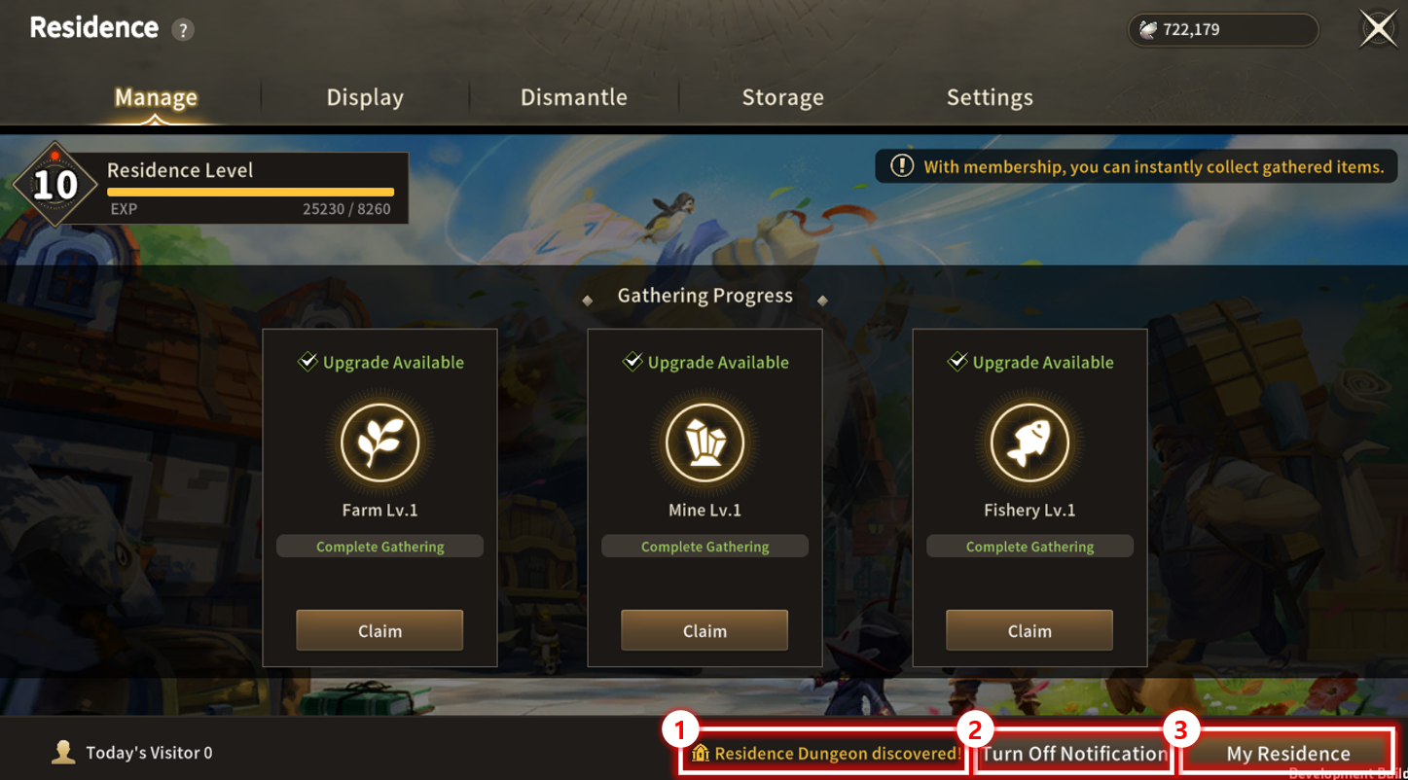Screen dimensions: 1408x780
Task: Go to the Storage tab
Action: [x=783, y=97]
